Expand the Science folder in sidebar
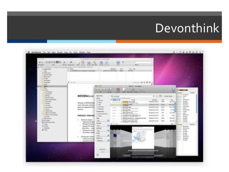The width and height of the screenshot is (229, 172). (41, 90)
